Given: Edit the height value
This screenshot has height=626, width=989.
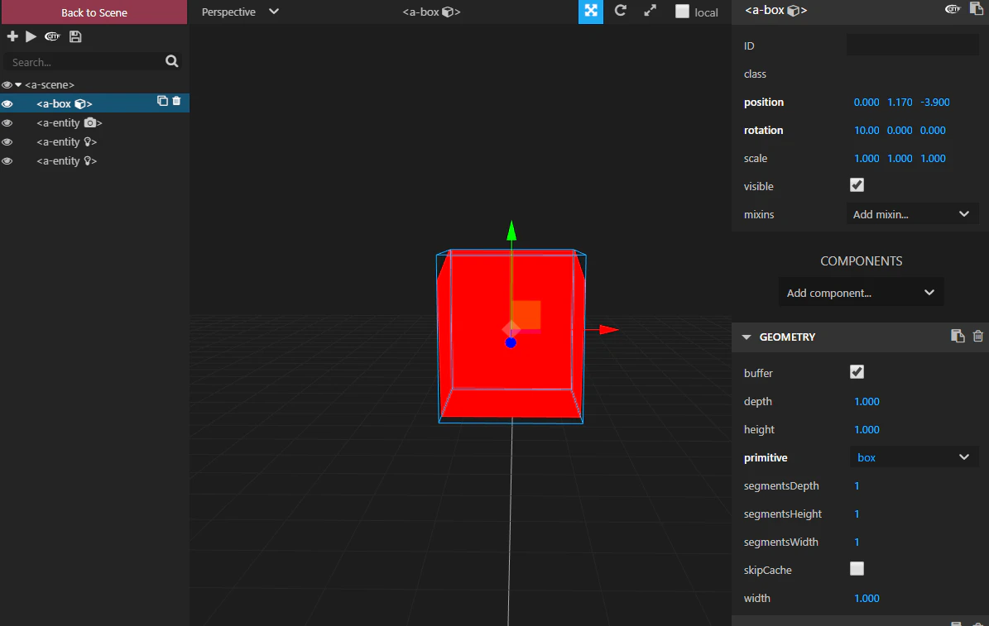Looking at the screenshot, I should point(866,430).
